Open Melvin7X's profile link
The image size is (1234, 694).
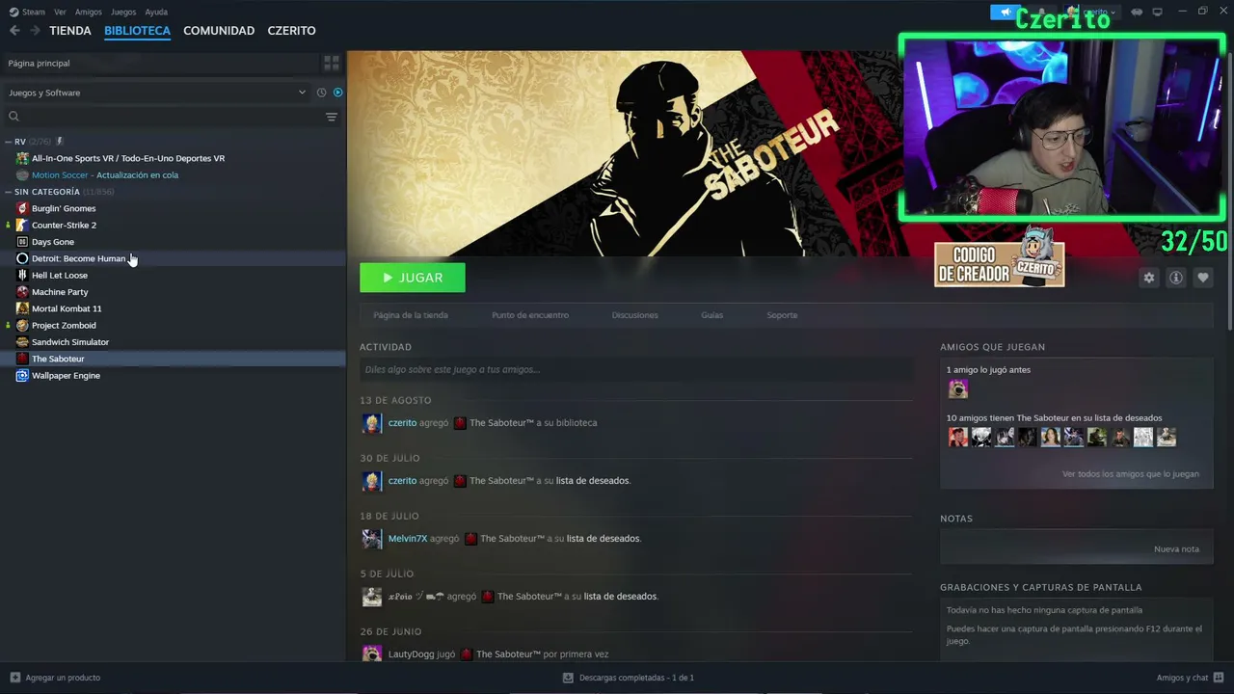[x=408, y=539]
